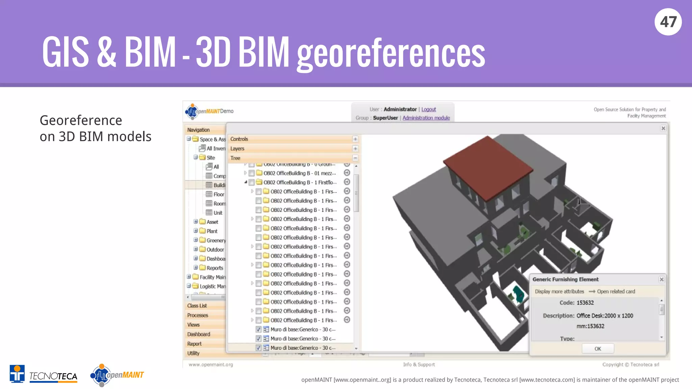The image size is (692, 389).
Task: Open the Dashboard accordion section
Action: (205, 334)
